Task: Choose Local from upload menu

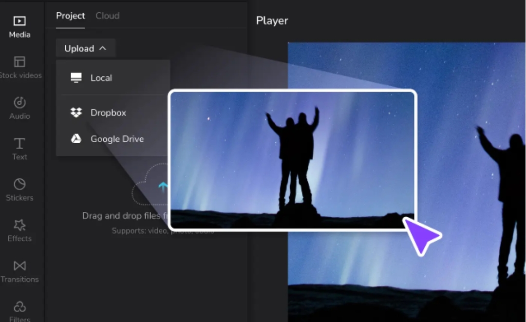Action: point(101,78)
